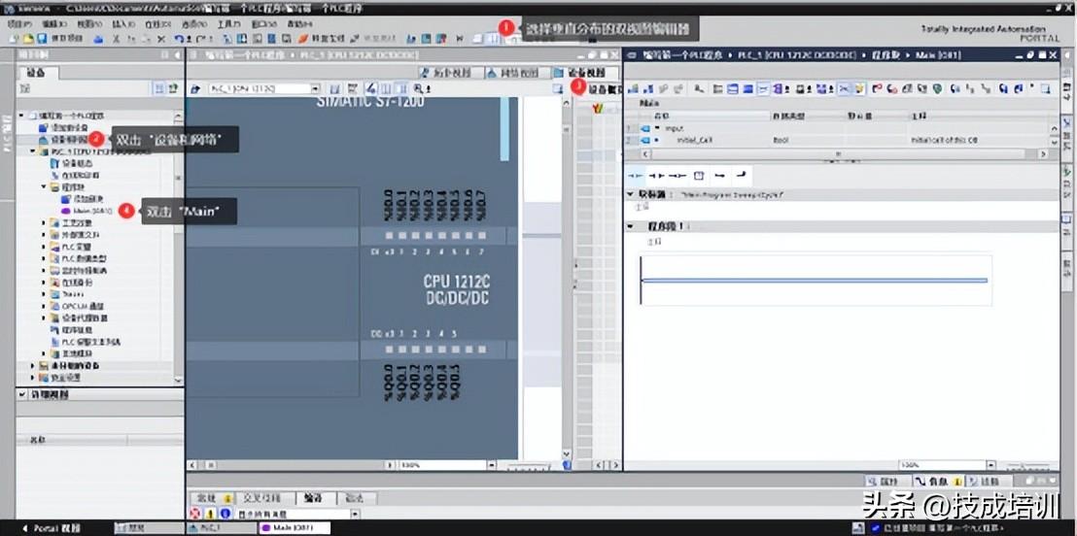Collapse the 程序段 1 network
This screenshot has height=536, width=1077.
coord(631,226)
